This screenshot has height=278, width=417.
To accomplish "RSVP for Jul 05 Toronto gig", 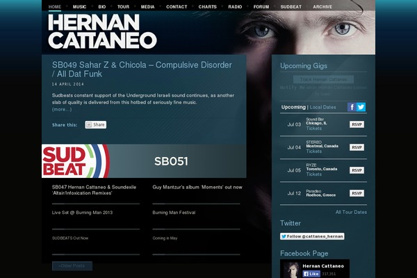I will coord(357,170).
